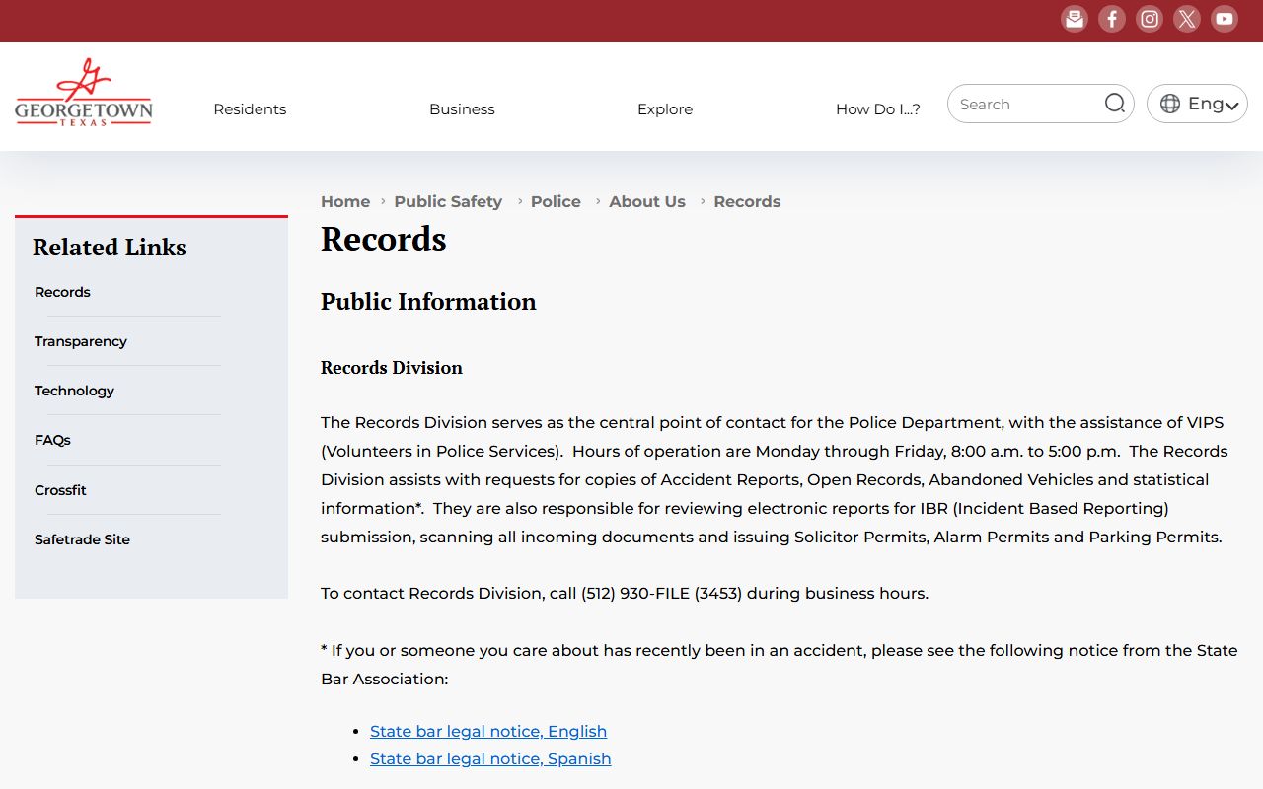The height and width of the screenshot is (789, 1263).
Task: Visit the FAQs related link
Action: pos(52,440)
